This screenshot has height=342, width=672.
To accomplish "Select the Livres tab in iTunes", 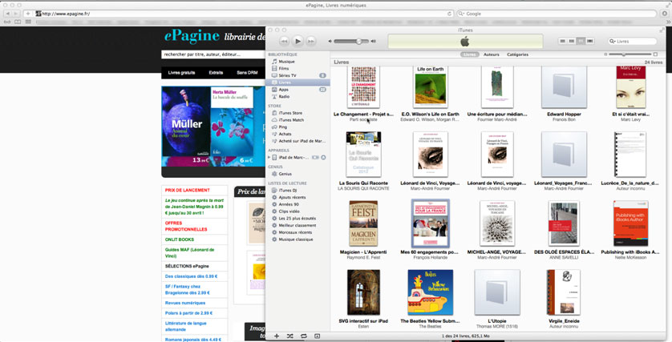I will click(x=470, y=54).
